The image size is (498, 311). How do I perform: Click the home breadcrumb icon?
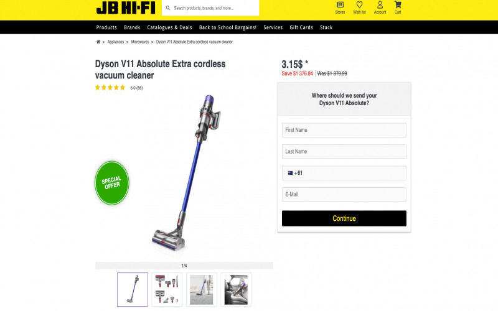[x=98, y=42]
